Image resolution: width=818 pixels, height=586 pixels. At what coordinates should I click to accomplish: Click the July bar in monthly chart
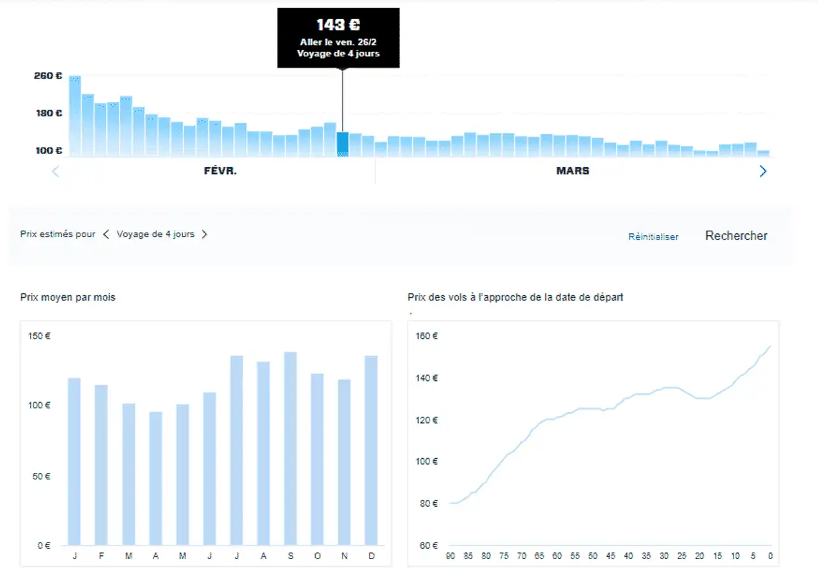236,450
